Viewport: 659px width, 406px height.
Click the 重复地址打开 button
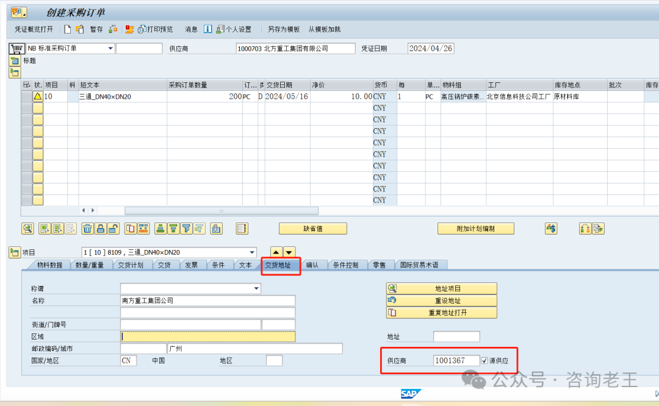(442, 313)
